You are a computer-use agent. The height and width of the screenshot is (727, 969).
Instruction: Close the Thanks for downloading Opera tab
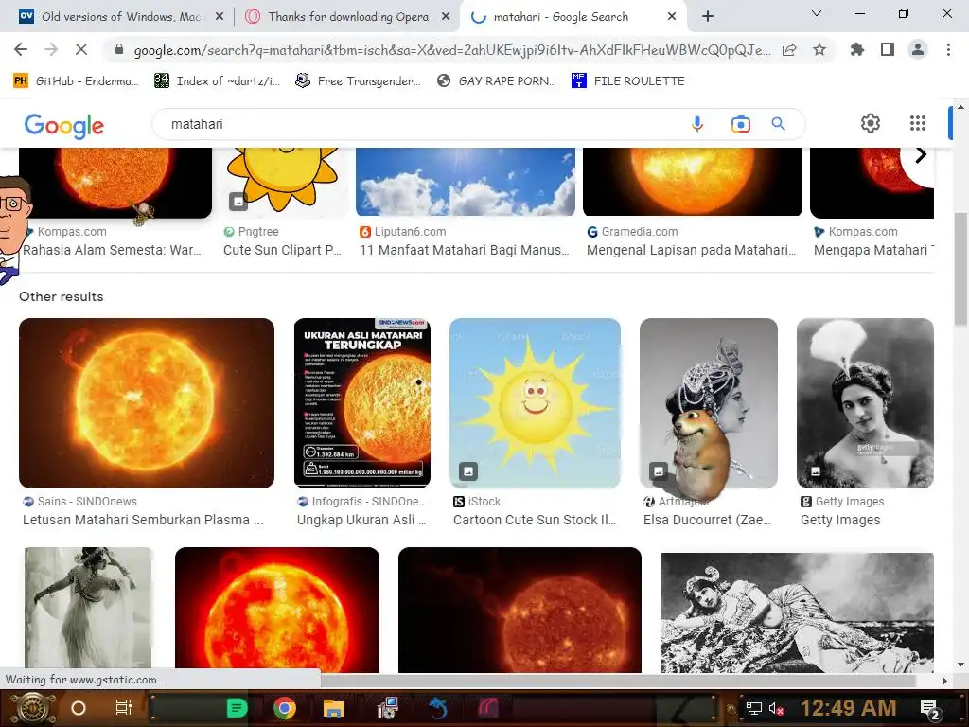point(446,17)
